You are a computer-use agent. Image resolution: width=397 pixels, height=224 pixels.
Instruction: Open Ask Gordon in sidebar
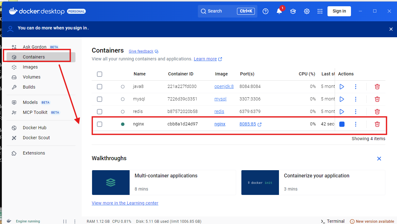(x=41, y=47)
